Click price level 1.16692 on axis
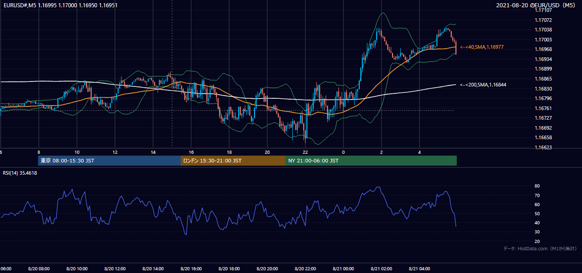The width and height of the screenshot is (582, 273). [x=543, y=128]
